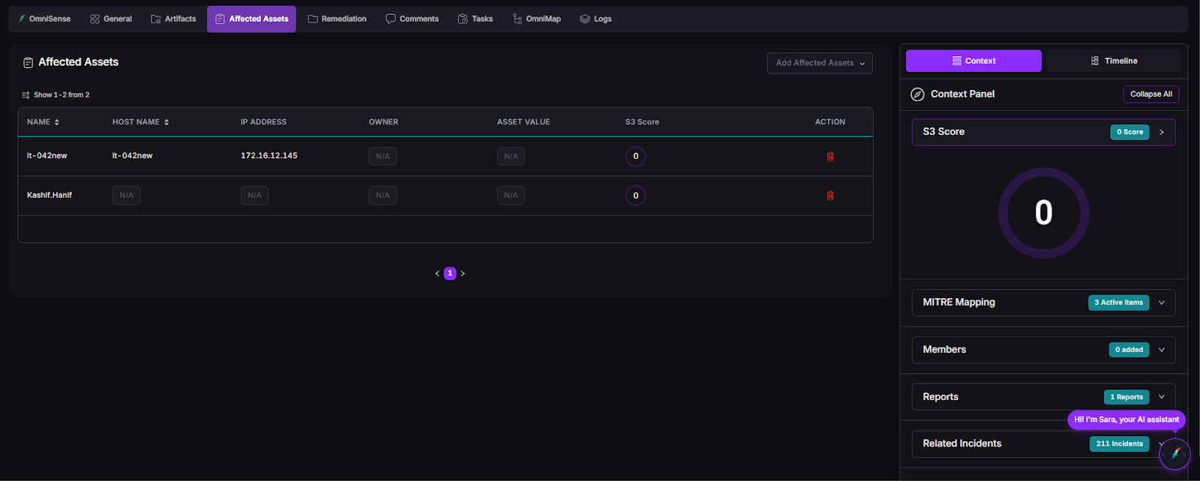Go to next page arrow
This screenshot has width=1200, height=481.
tap(463, 273)
